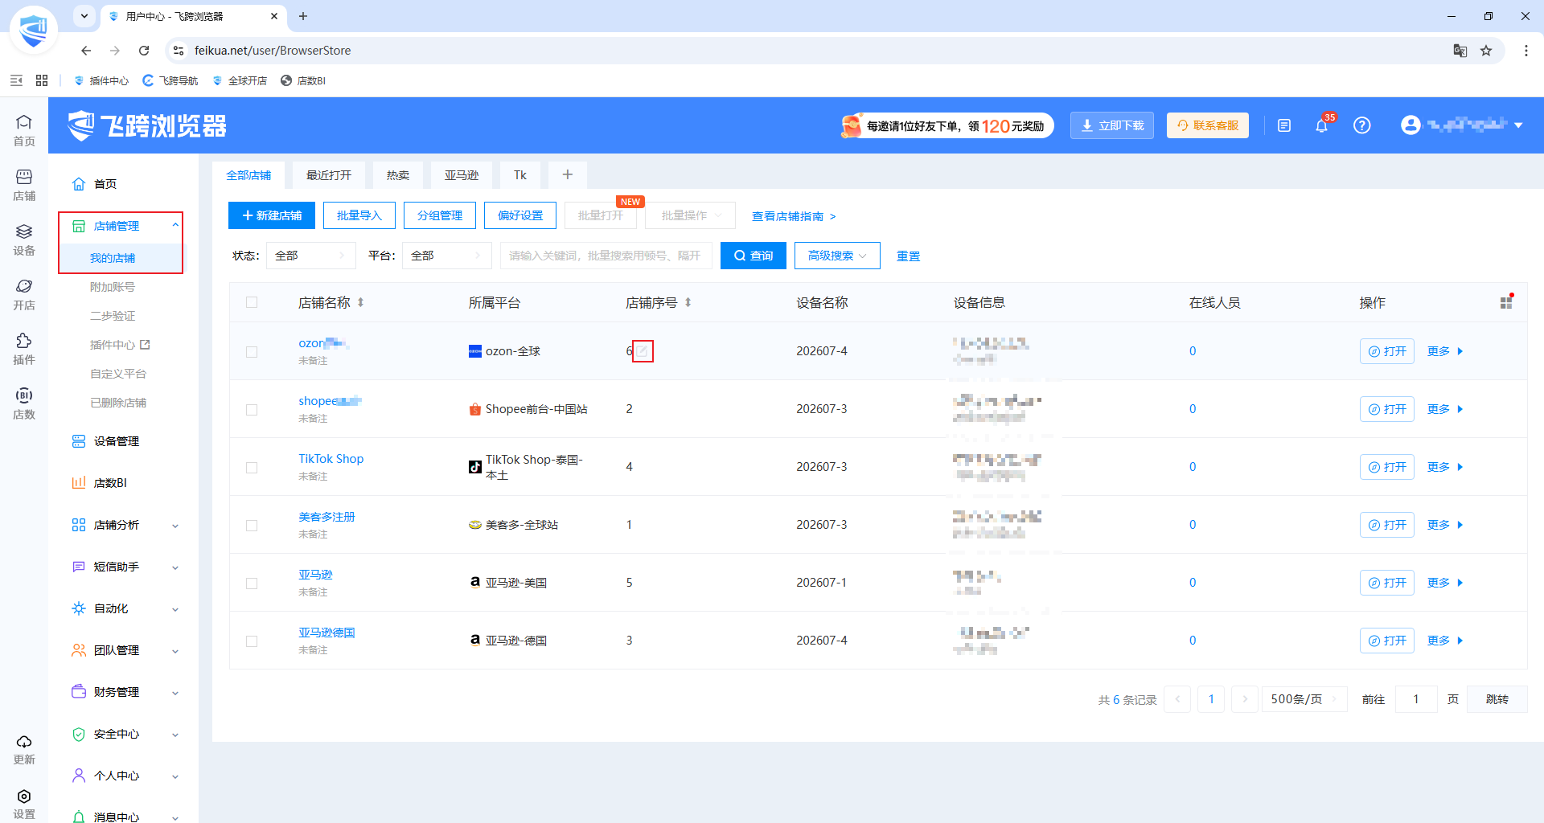Click the page number jump input

[x=1415, y=699]
